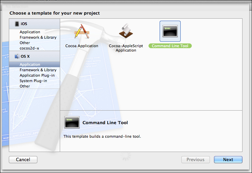Select the Cocoa Application template icon
252x173 pixels.
point(82,31)
